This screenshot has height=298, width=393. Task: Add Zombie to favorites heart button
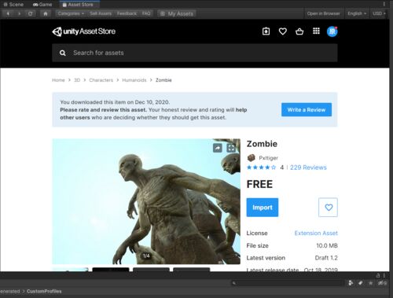tap(328, 208)
